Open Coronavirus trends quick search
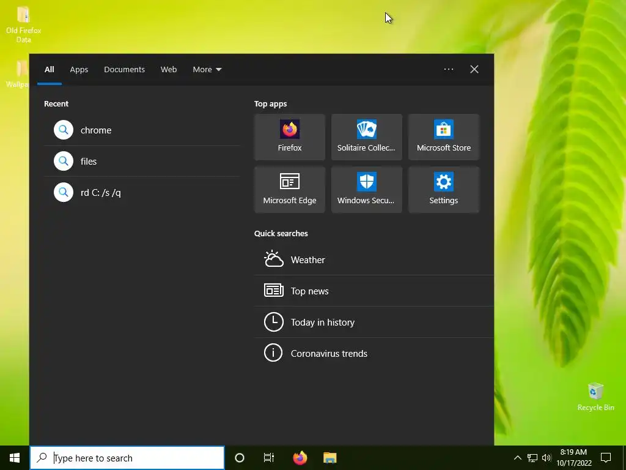Screen dimensions: 626x470 point(374,353)
